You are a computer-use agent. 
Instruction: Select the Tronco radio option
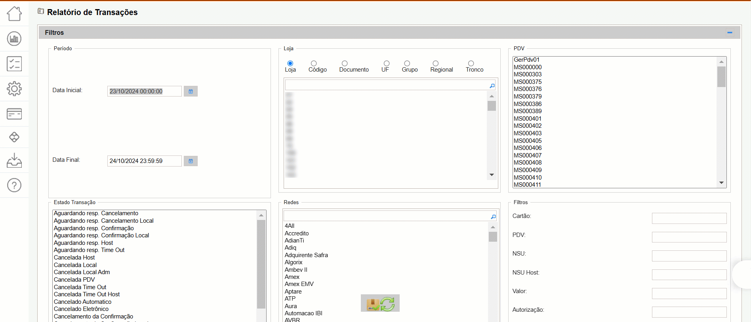pos(471,63)
